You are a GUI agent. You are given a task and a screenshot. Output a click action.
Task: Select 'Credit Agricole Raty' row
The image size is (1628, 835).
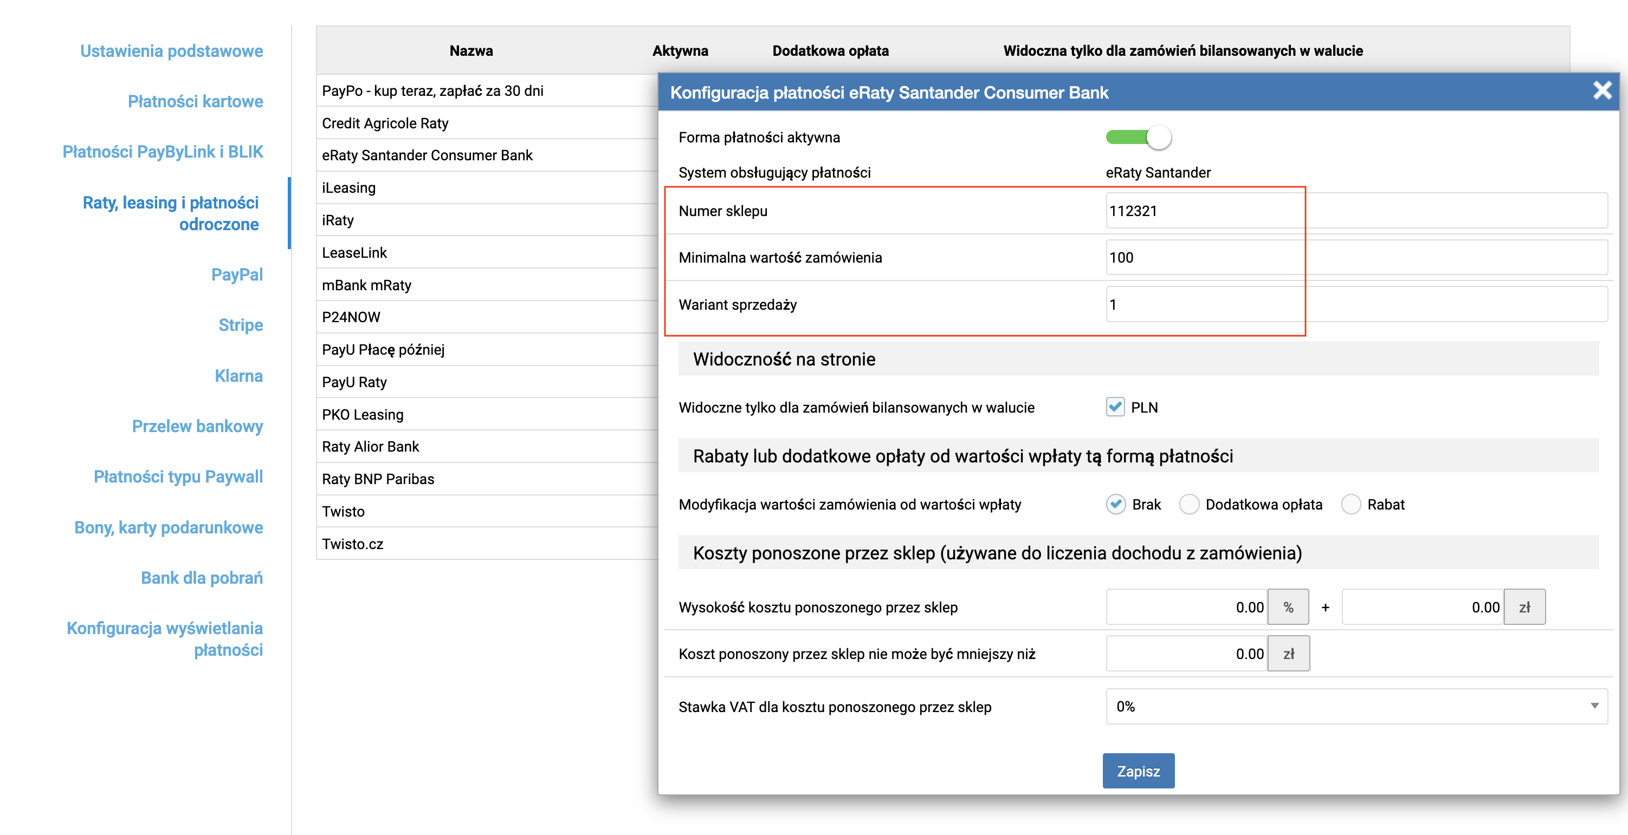[x=487, y=123]
